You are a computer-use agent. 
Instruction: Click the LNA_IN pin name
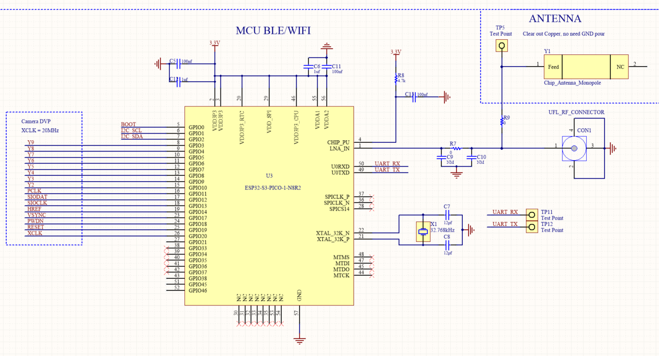(x=339, y=148)
